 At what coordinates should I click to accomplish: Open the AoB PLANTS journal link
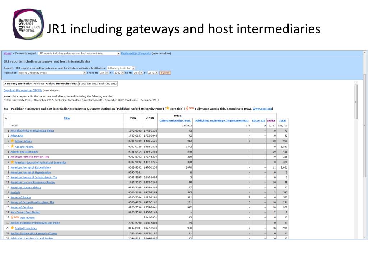point(27,218)
